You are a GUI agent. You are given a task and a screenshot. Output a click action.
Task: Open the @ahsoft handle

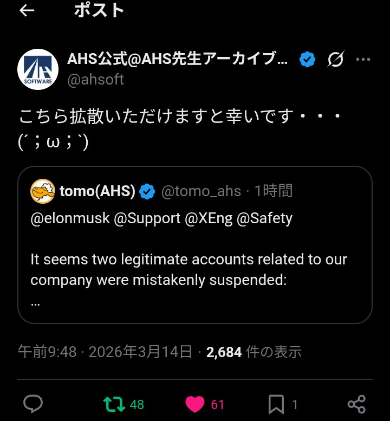click(95, 80)
